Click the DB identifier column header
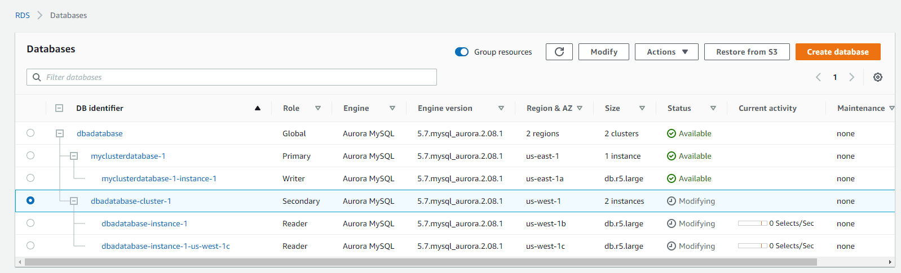Screen dimensions: 901x273 tap(100, 108)
